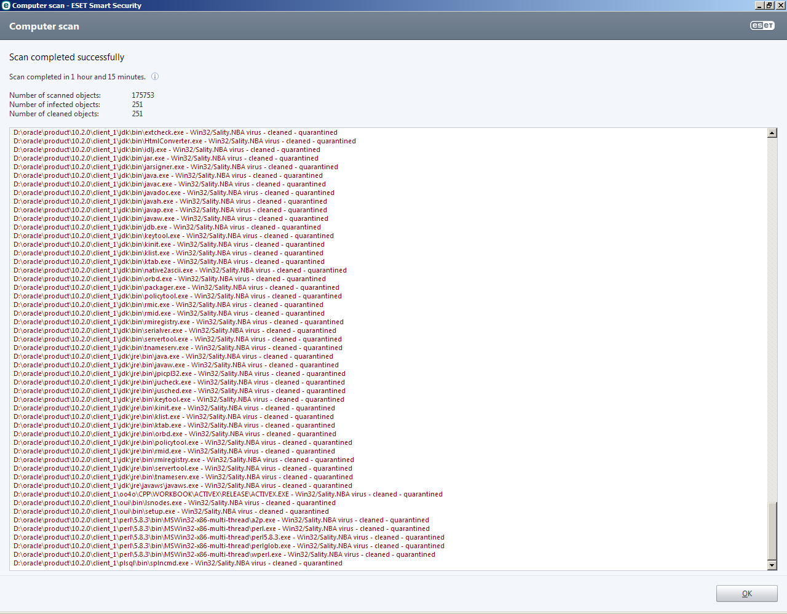
Task: Click the ESET app icon in the title bar
Action: pos(6,6)
